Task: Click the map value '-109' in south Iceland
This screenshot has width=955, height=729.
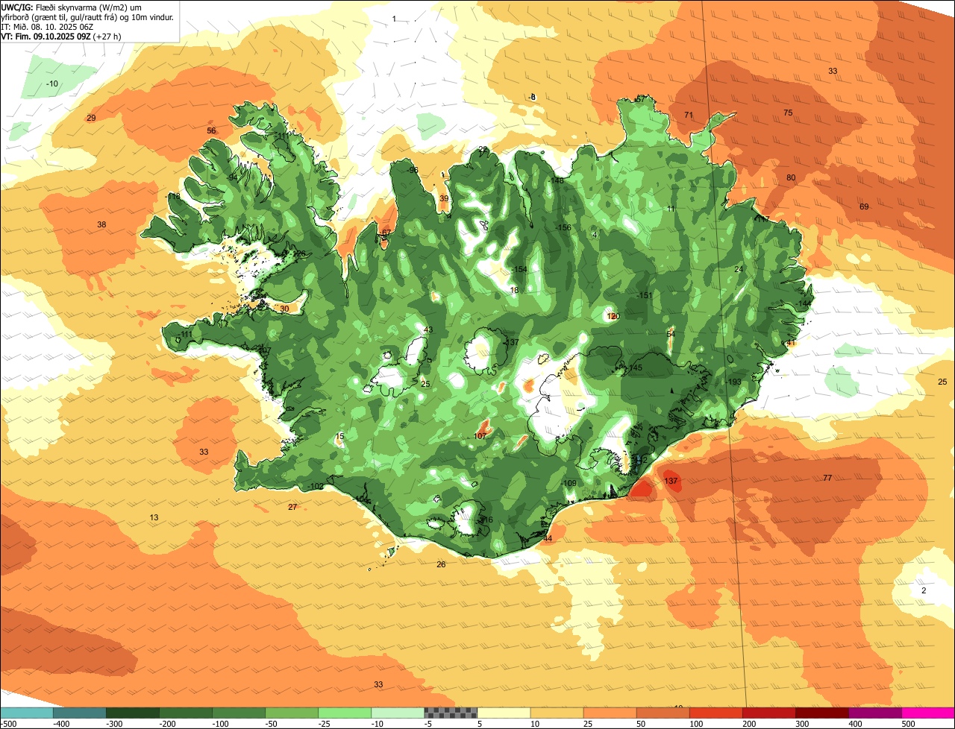Action: tap(569, 483)
